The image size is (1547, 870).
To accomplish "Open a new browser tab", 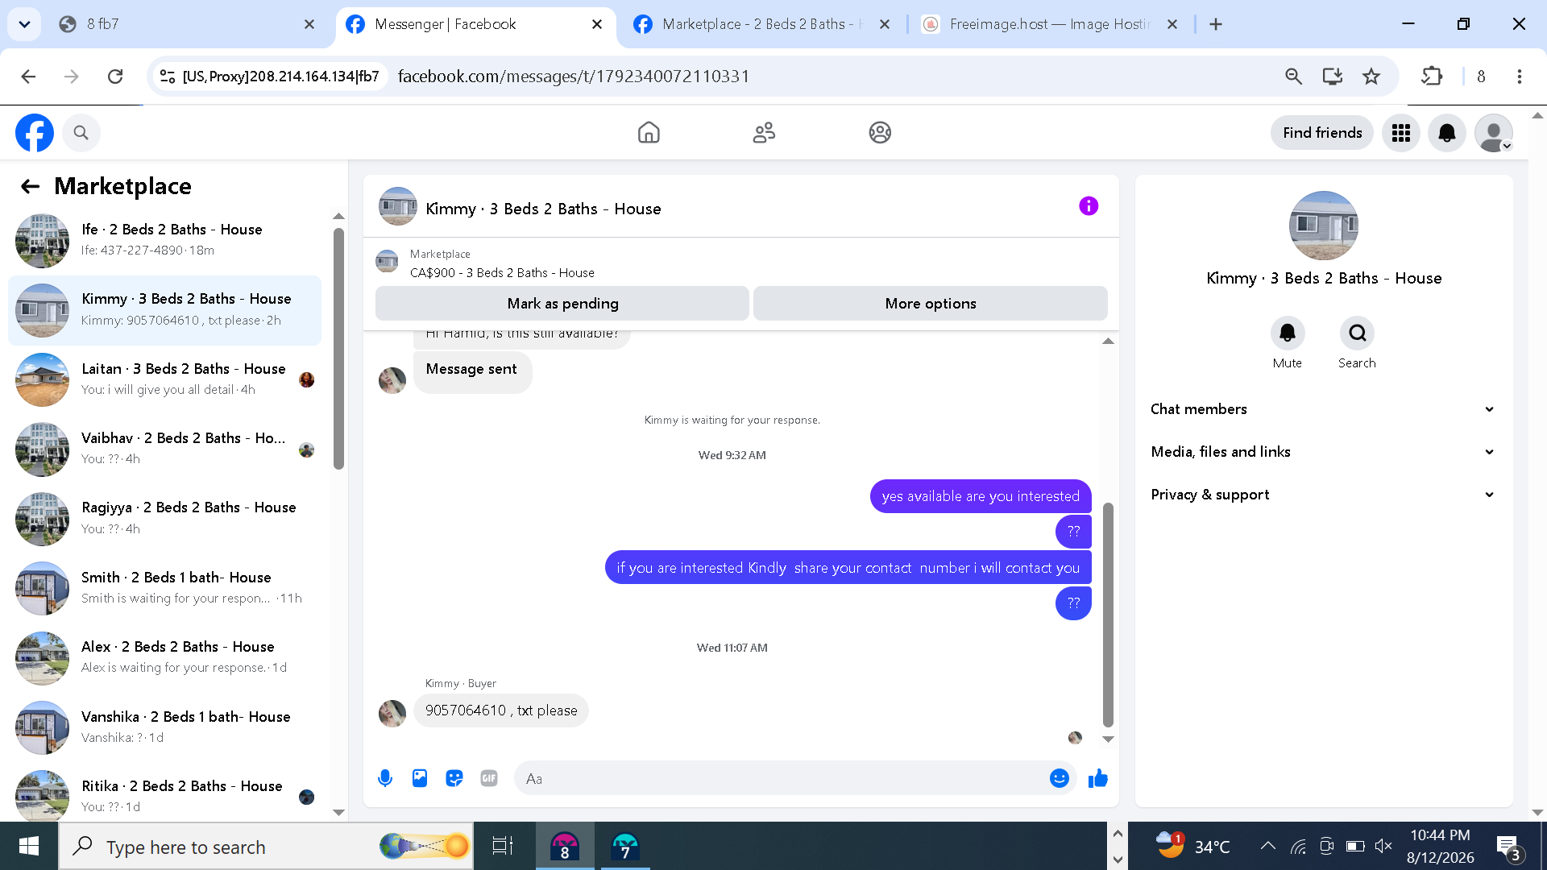I will click(x=1216, y=25).
